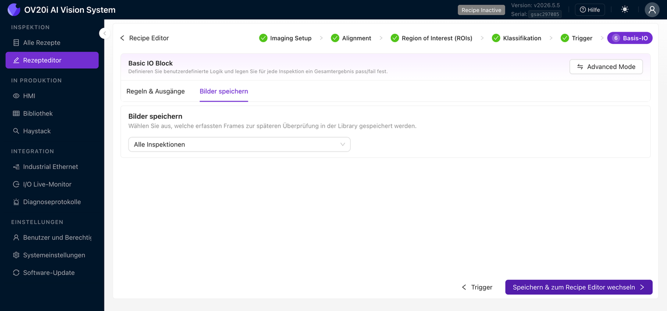667x311 pixels.
Task: Click the OV20i logo icon
Action: pos(13,9)
